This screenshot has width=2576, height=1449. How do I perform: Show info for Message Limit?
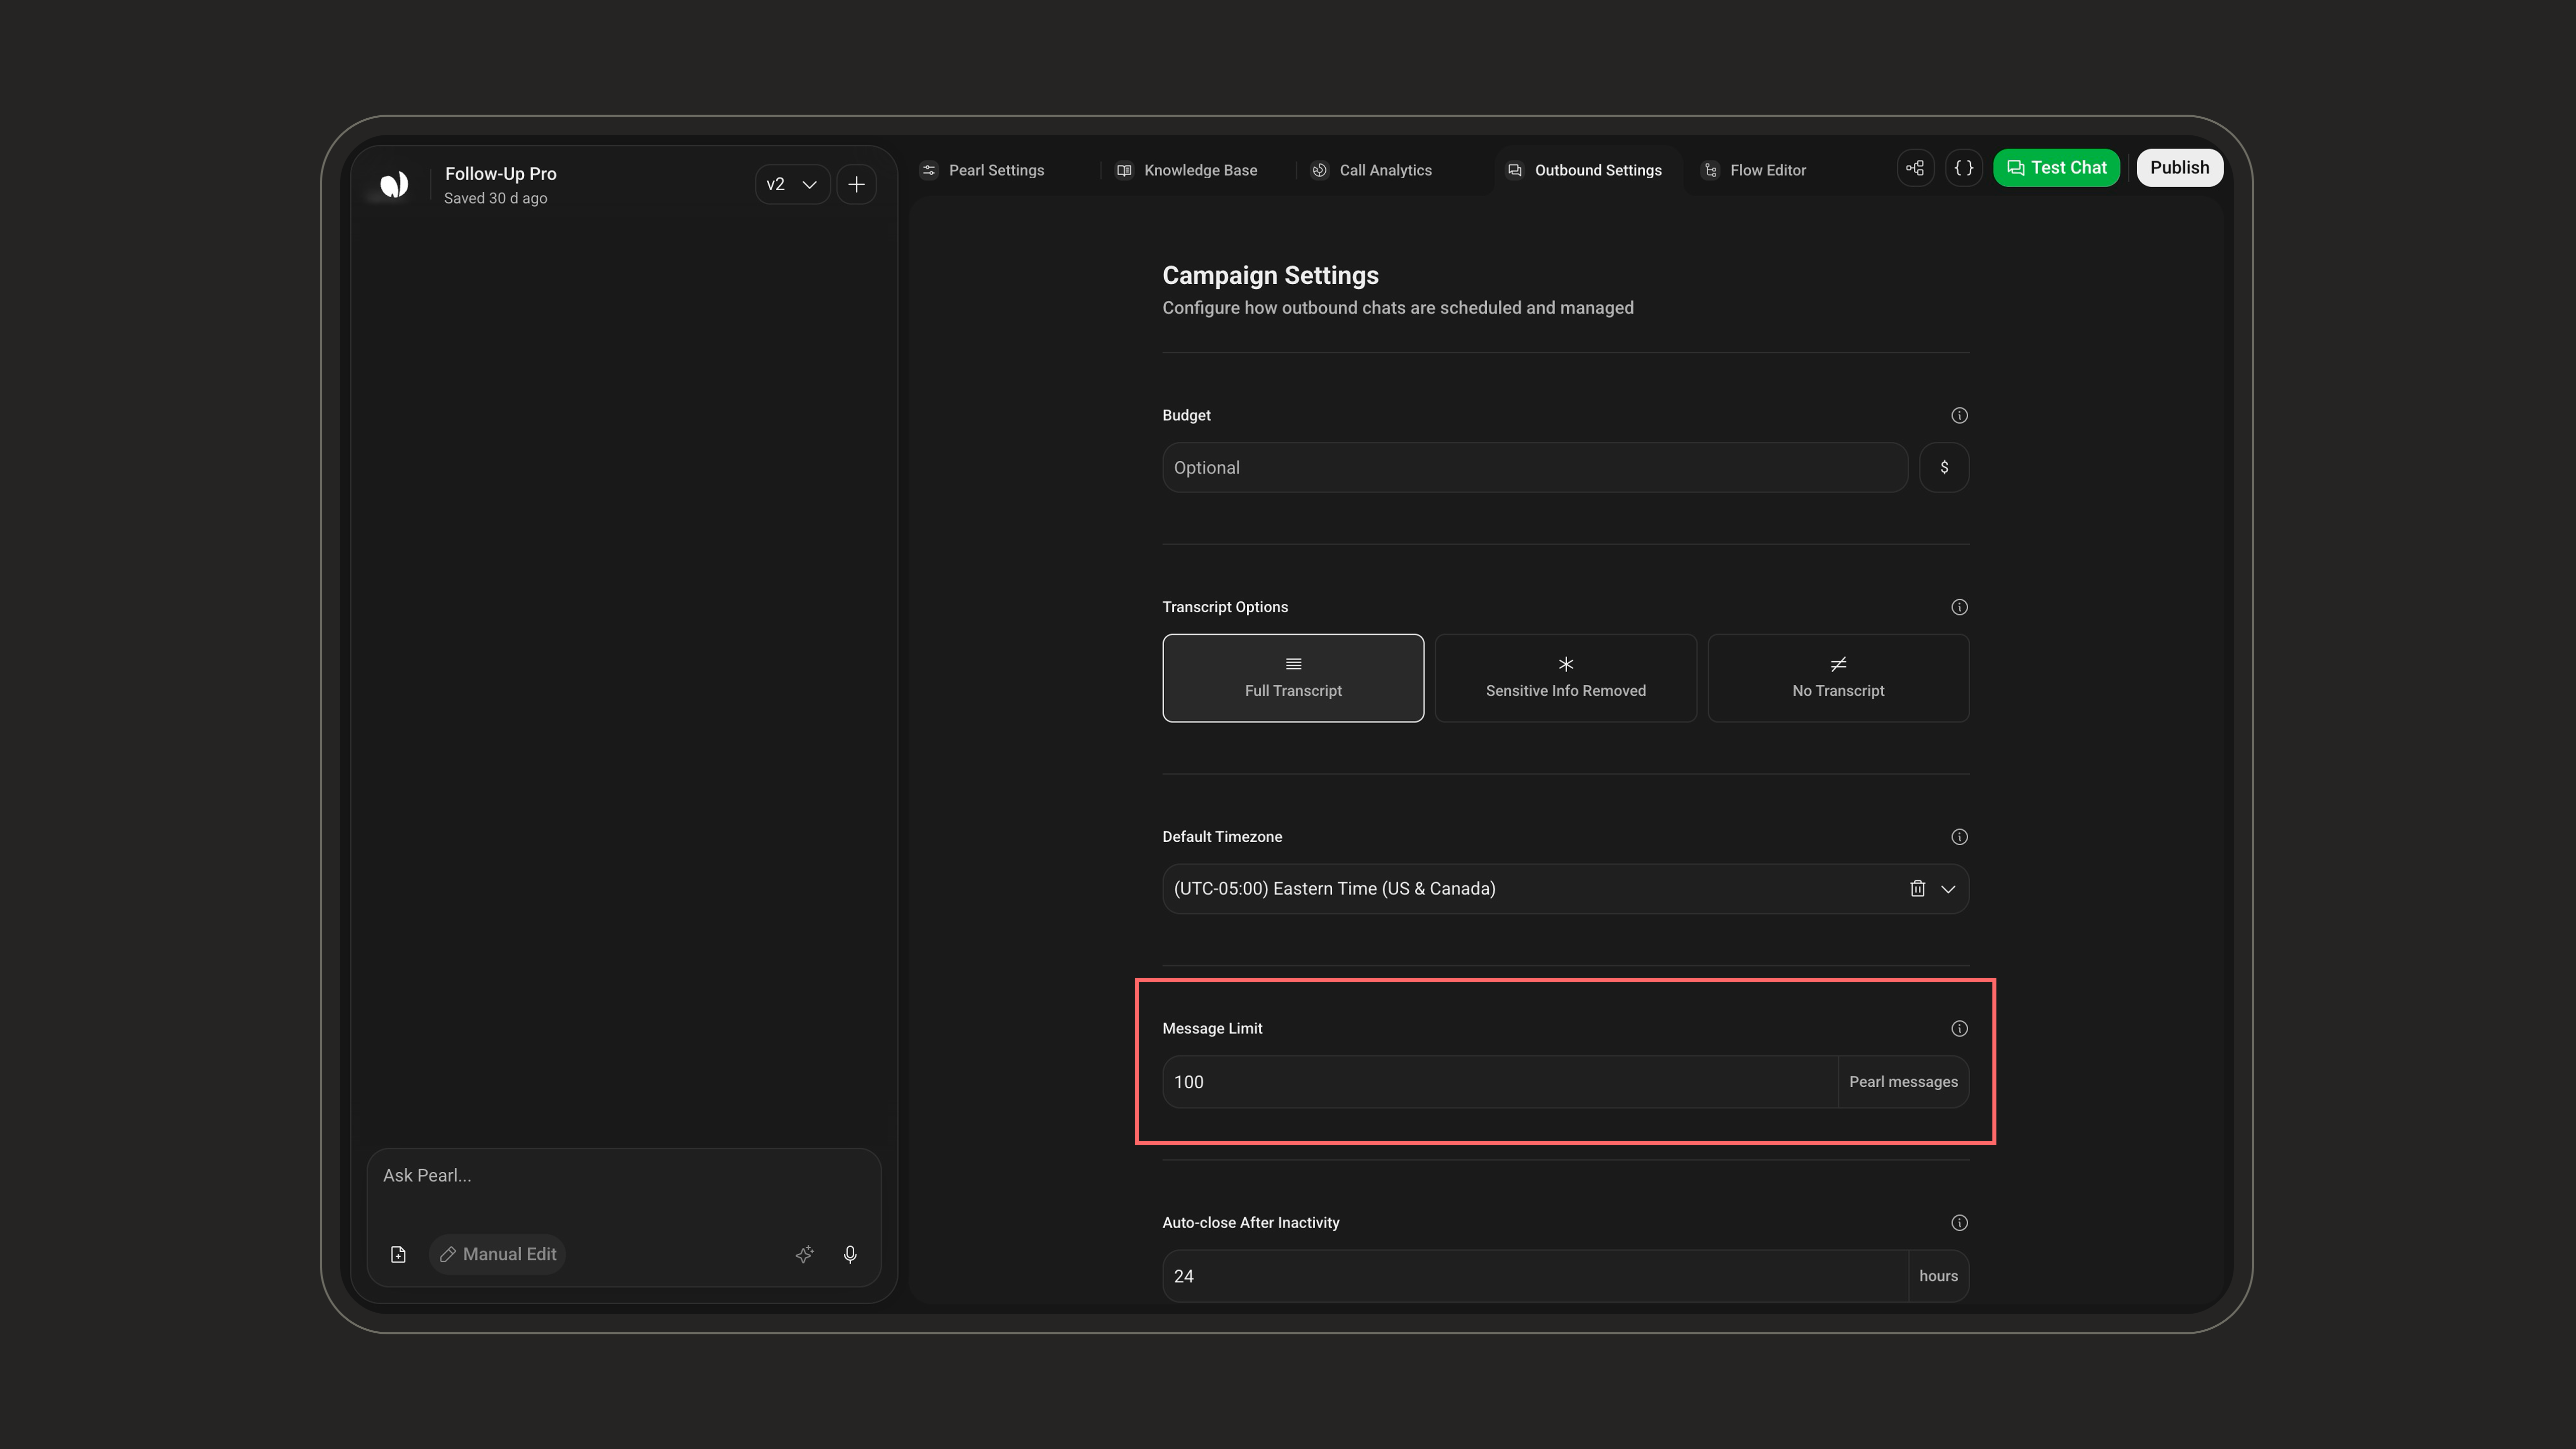pyautogui.click(x=1959, y=1029)
